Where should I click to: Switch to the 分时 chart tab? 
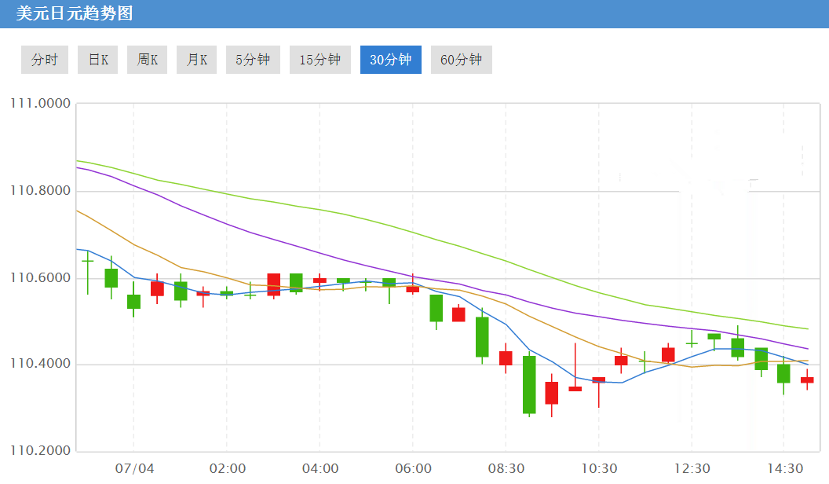[x=45, y=60]
